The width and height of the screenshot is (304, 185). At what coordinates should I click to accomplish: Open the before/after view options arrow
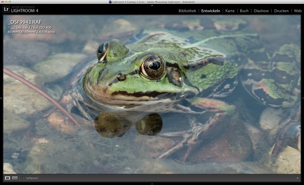[x=19, y=178]
